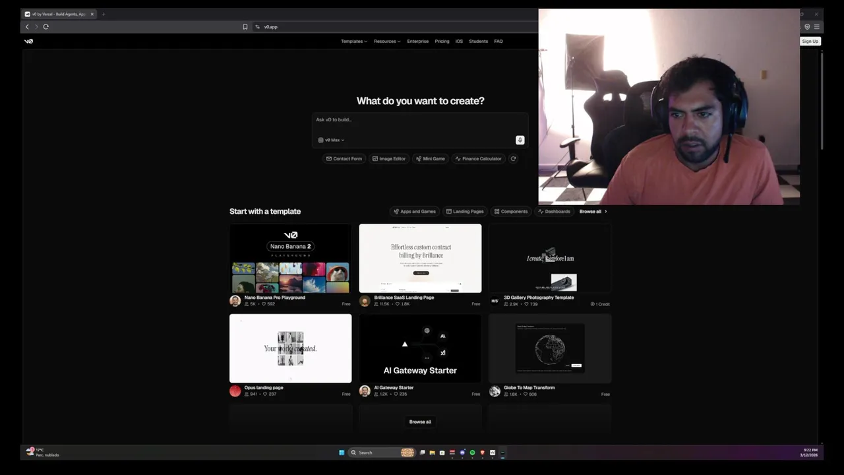The height and width of the screenshot is (475, 844).
Task: Open the Brillance SaaS Landing Page thumbnail
Action: (420, 258)
